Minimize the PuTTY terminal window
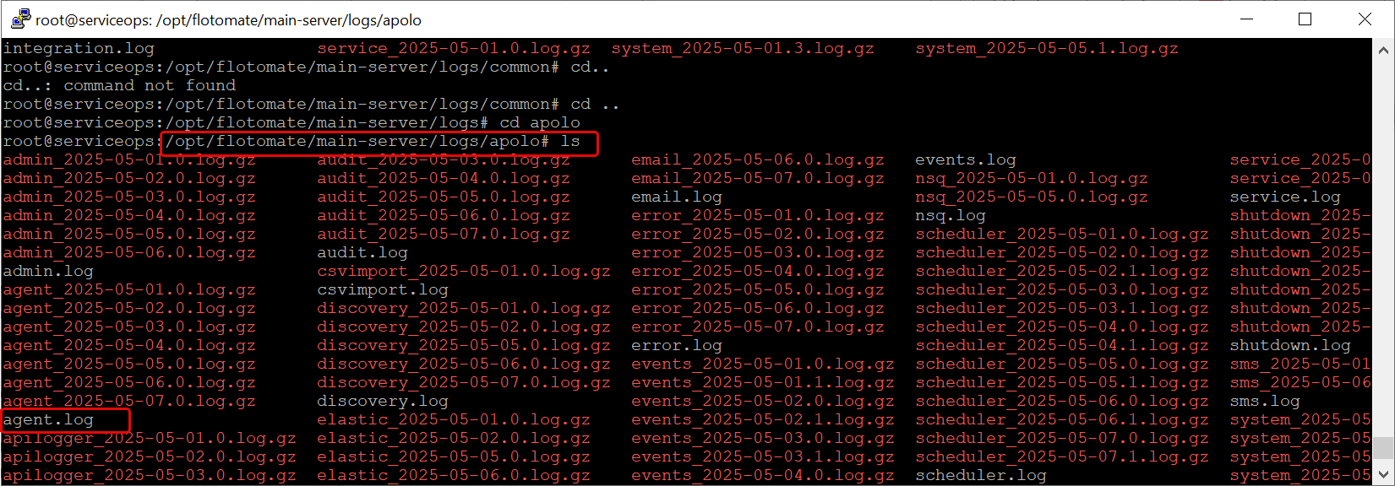This screenshot has width=1395, height=486. (x=1246, y=19)
